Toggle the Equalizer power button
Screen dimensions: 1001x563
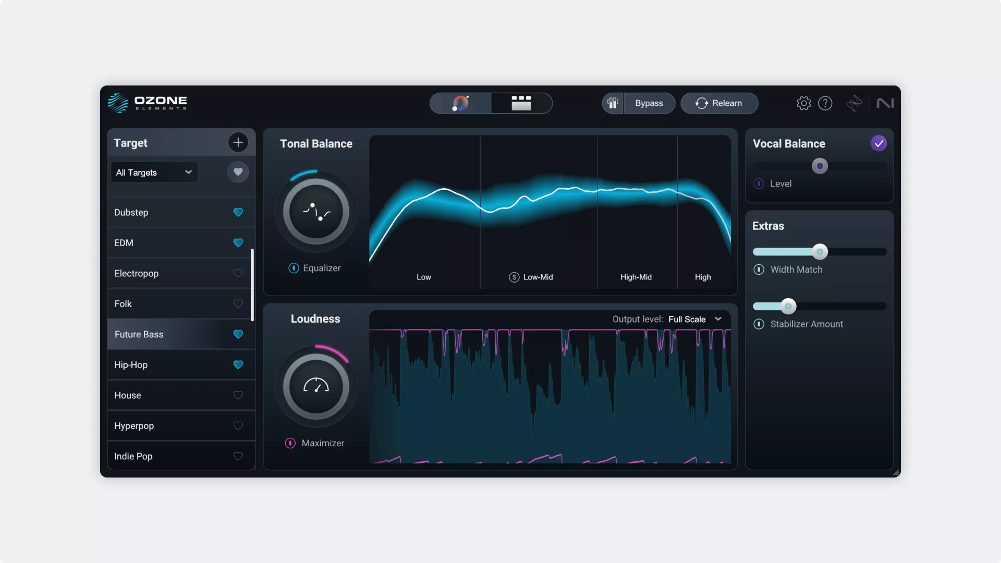pos(294,268)
